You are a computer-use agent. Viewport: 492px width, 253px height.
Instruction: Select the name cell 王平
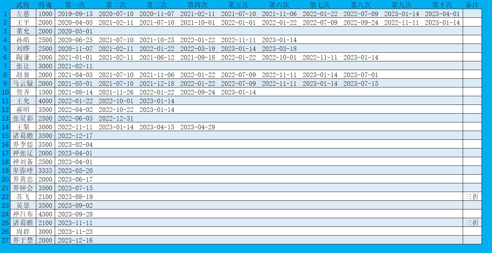[x=23, y=23]
